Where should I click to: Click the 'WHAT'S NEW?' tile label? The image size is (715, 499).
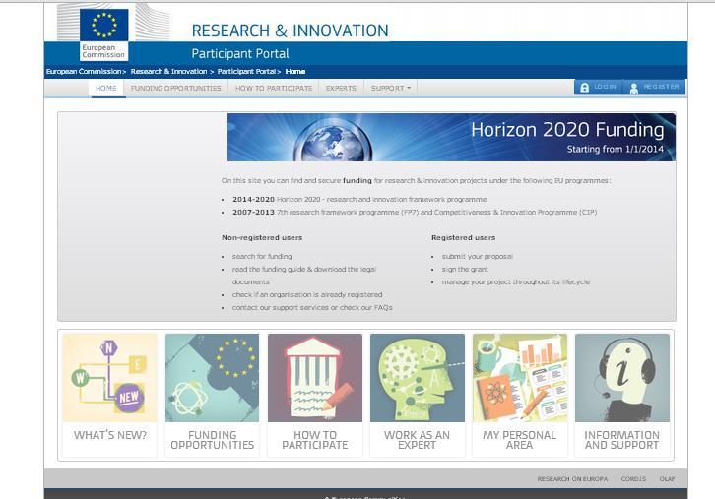(110, 435)
